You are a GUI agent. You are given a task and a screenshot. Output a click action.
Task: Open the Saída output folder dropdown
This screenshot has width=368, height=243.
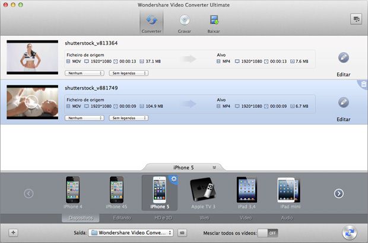tap(131, 233)
